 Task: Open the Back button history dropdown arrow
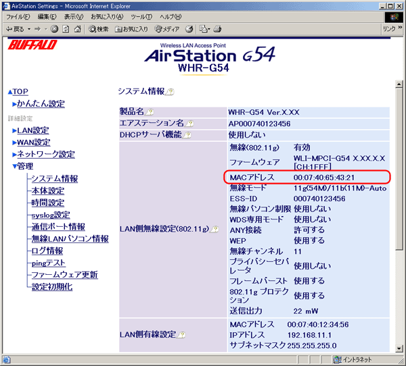pos(29,29)
